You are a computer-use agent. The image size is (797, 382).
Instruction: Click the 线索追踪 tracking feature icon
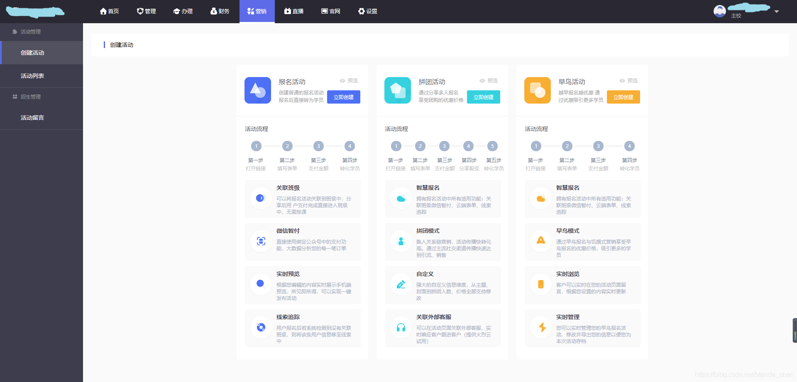coord(261,327)
